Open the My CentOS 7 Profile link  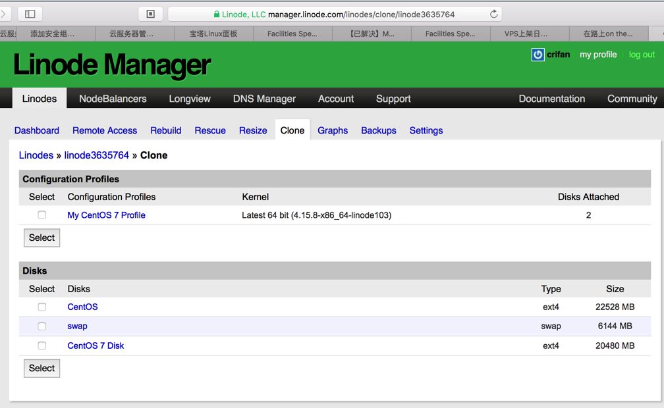pos(106,215)
